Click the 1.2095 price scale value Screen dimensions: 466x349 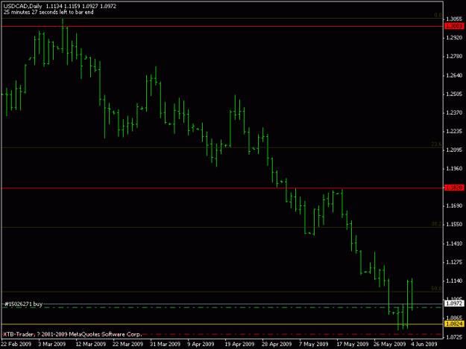(454, 150)
